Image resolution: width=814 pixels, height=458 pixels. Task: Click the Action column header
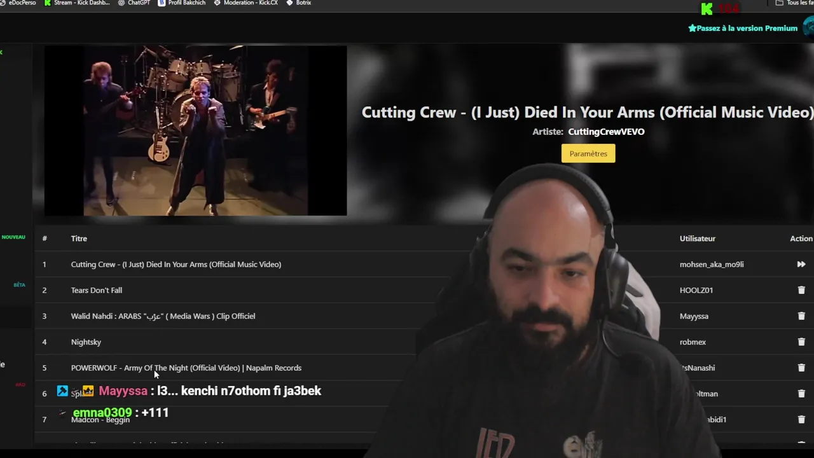pos(801,239)
